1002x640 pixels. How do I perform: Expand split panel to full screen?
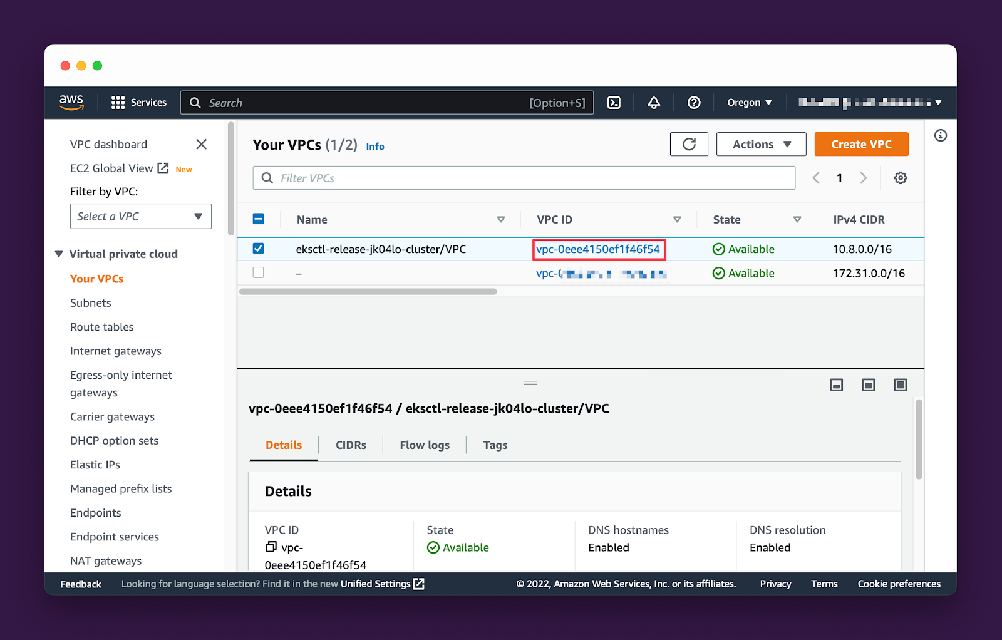pyautogui.click(x=901, y=385)
